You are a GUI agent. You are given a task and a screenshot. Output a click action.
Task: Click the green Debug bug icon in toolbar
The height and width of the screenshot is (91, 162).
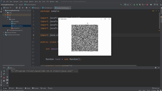point(137,5)
